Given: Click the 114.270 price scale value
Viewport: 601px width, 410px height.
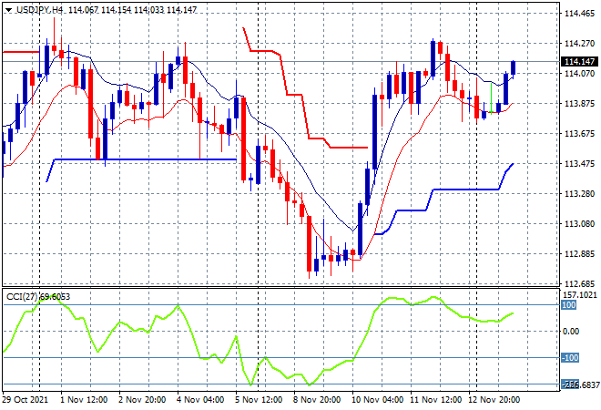Looking at the screenshot, I should point(579,44).
